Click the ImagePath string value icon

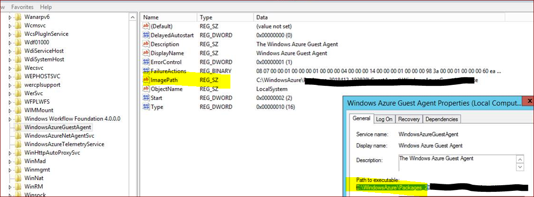tap(146, 80)
